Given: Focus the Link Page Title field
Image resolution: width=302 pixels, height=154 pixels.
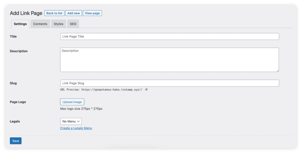Looking at the screenshot, I should point(170,36).
